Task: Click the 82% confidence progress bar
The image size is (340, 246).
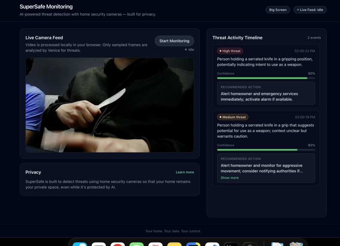Action: coord(266,150)
